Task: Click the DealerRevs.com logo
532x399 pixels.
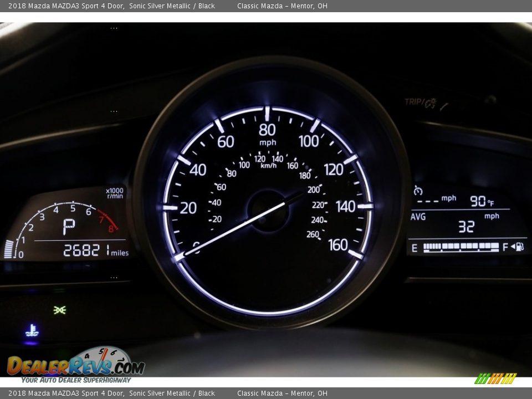Action: [x=75, y=365]
